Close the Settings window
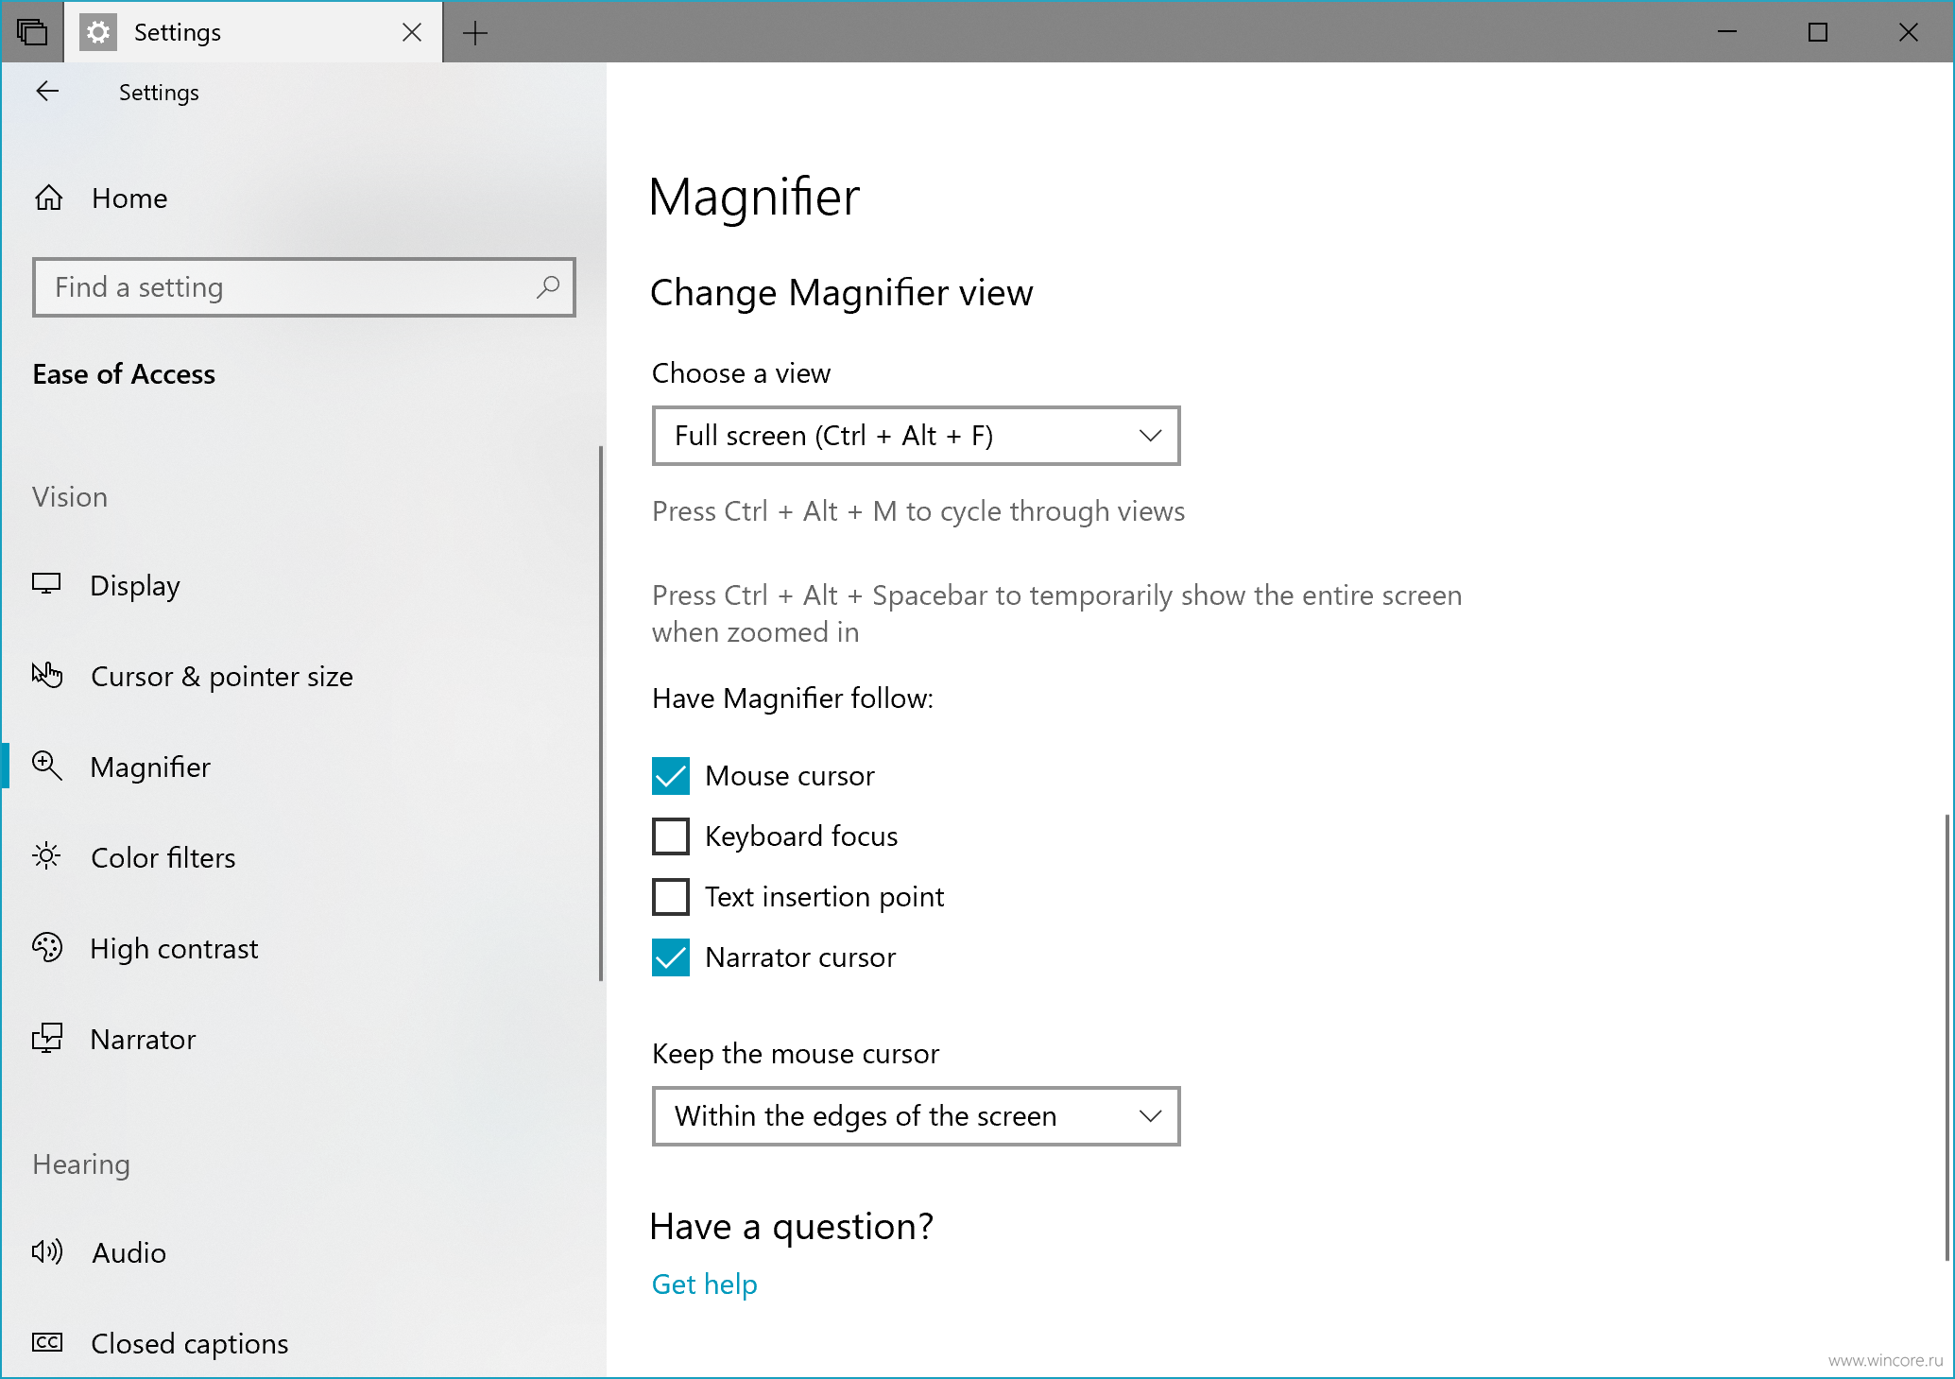Screen dimensions: 1955x1379 [x=1909, y=32]
